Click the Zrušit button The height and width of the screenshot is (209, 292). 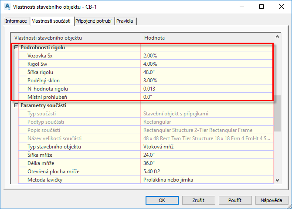(198, 200)
